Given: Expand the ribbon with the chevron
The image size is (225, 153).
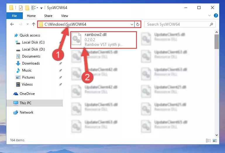Looking at the screenshot, I should tap(209, 15).
